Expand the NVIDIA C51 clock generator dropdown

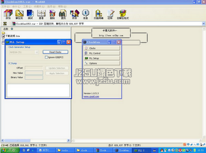(37, 52)
